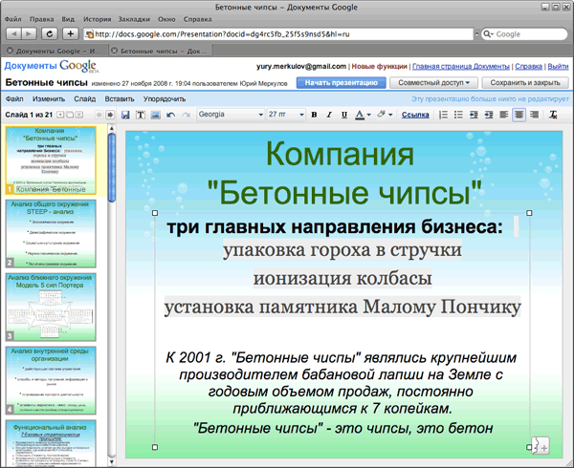This screenshot has height=468, width=574.
Task: Open the browser Правка menu
Action: tap(42, 19)
